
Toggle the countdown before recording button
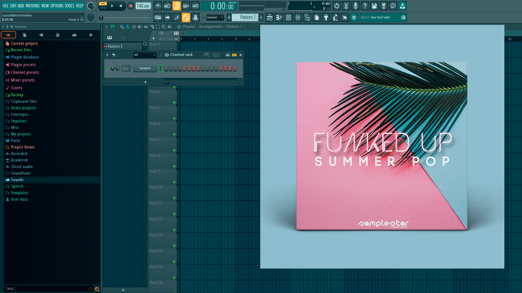pos(177,6)
